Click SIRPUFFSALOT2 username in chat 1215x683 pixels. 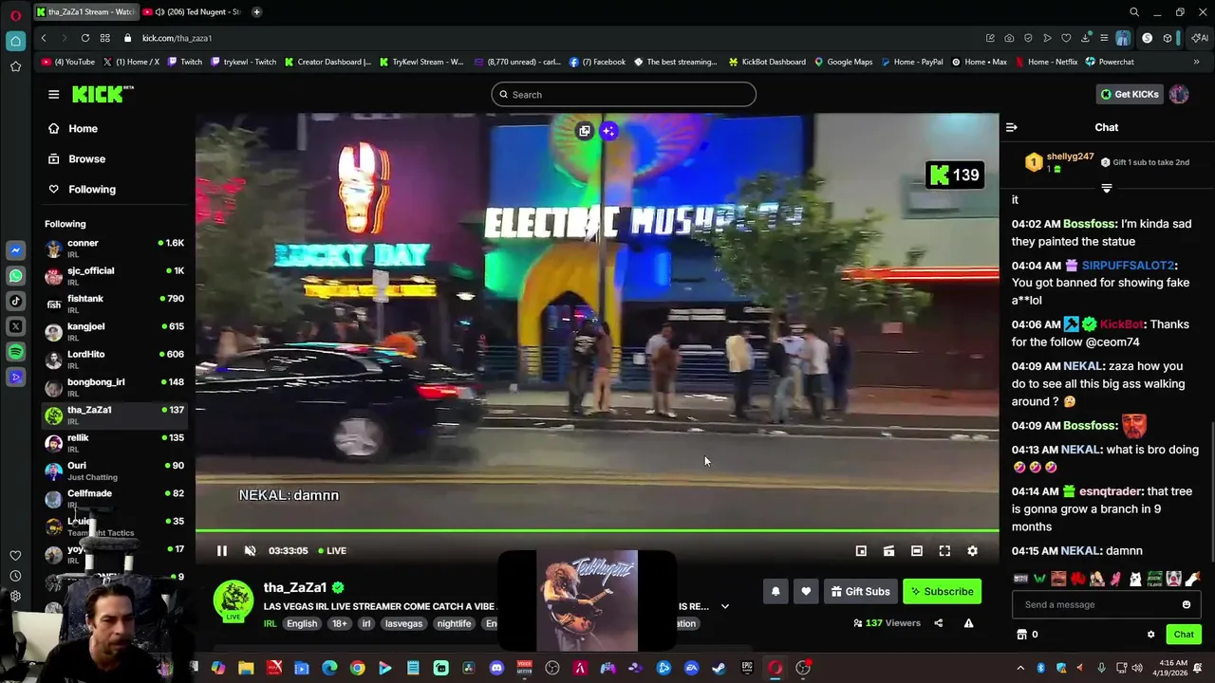1128,266
